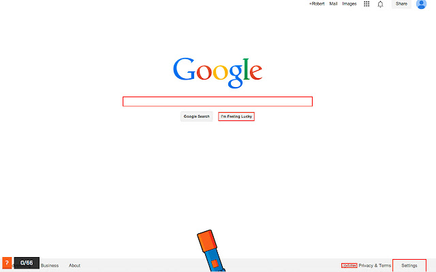Click the green letter l in the logo
436x272 pixels.
coord(246,69)
